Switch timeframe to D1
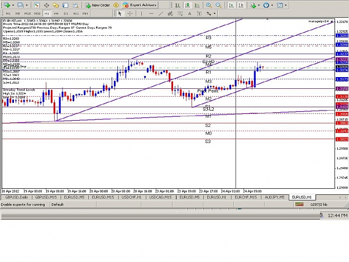This screenshot has width=349, height=262. pyautogui.click(x=66, y=13)
